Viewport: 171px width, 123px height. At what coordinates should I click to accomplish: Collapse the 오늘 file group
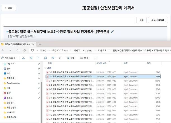[45, 68]
